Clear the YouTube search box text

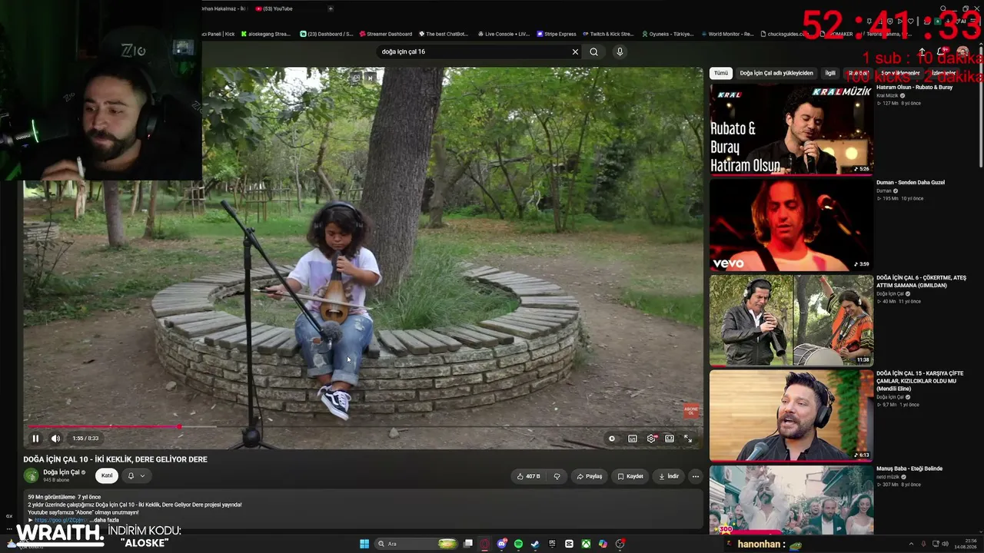tap(575, 51)
